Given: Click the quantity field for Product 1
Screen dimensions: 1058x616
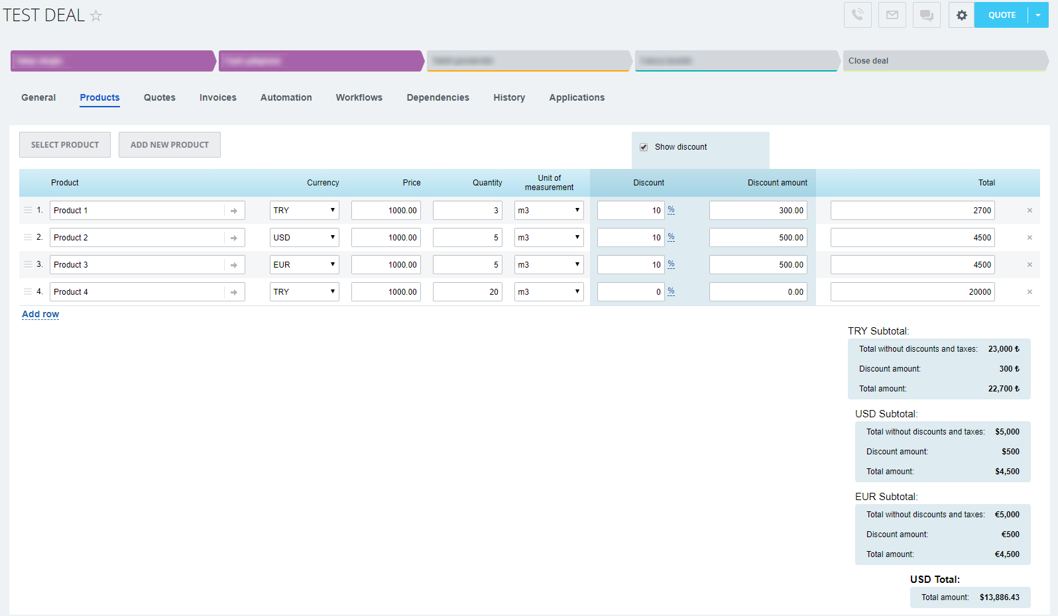Looking at the screenshot, I should tap(467, 210).
